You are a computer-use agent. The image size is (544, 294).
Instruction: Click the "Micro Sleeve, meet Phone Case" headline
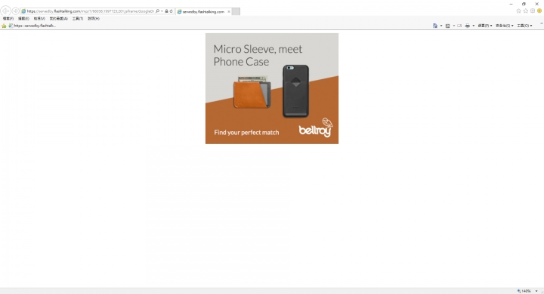coord(258,55)
